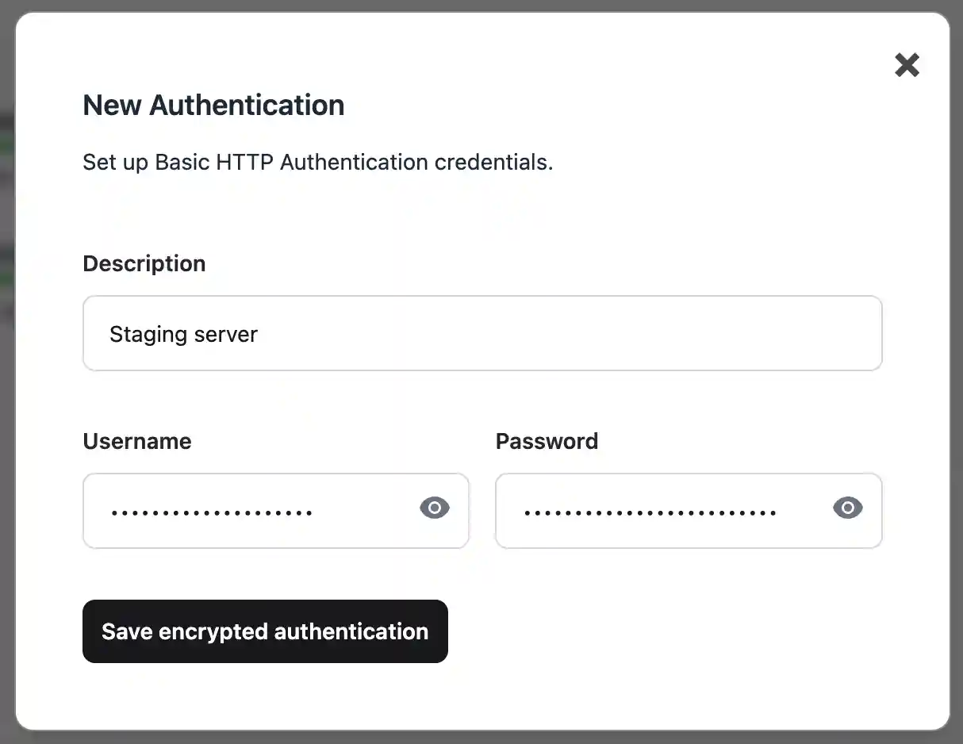This screenshot has width=963, height=744.
Task: Click the Username input box
Action: point(238,511)
